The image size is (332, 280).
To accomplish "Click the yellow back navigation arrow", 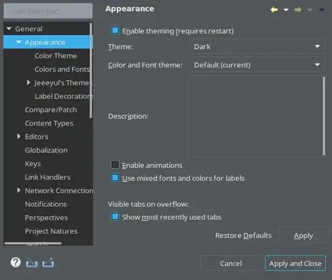I will [274, 10].
